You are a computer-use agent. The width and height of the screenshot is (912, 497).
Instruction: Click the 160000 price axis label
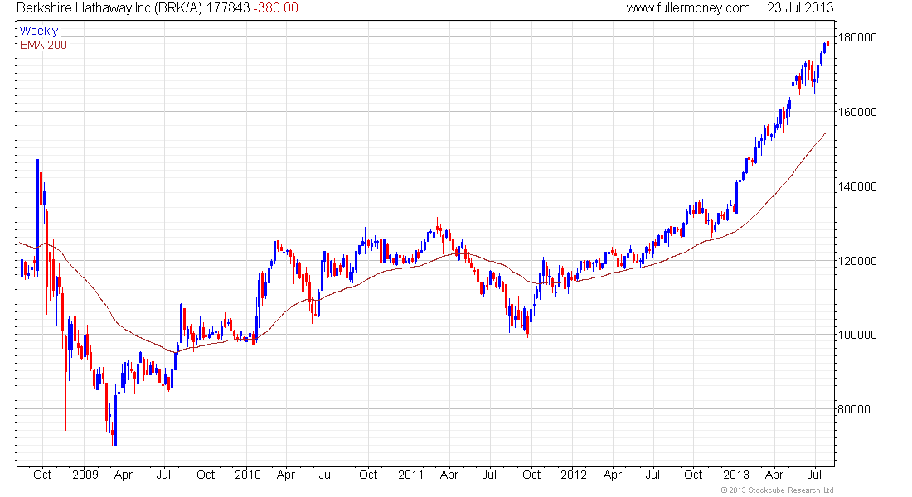[856, 112]
